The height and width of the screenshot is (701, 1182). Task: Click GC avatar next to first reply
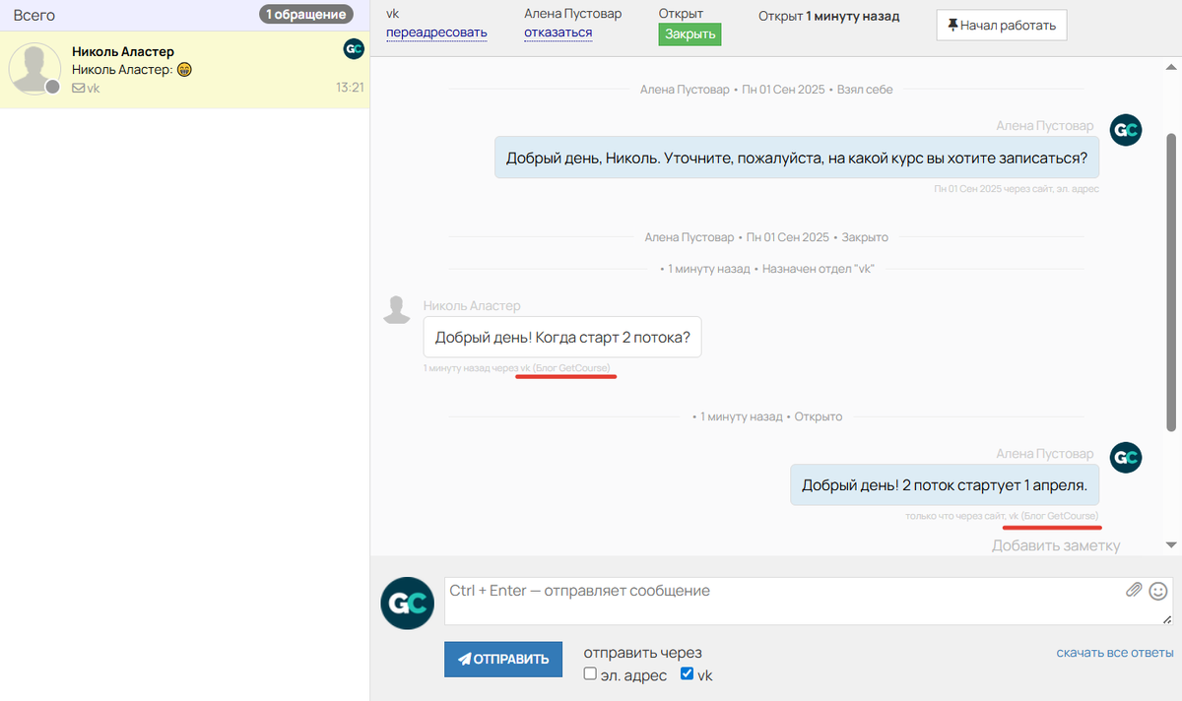click(1126, 130)
